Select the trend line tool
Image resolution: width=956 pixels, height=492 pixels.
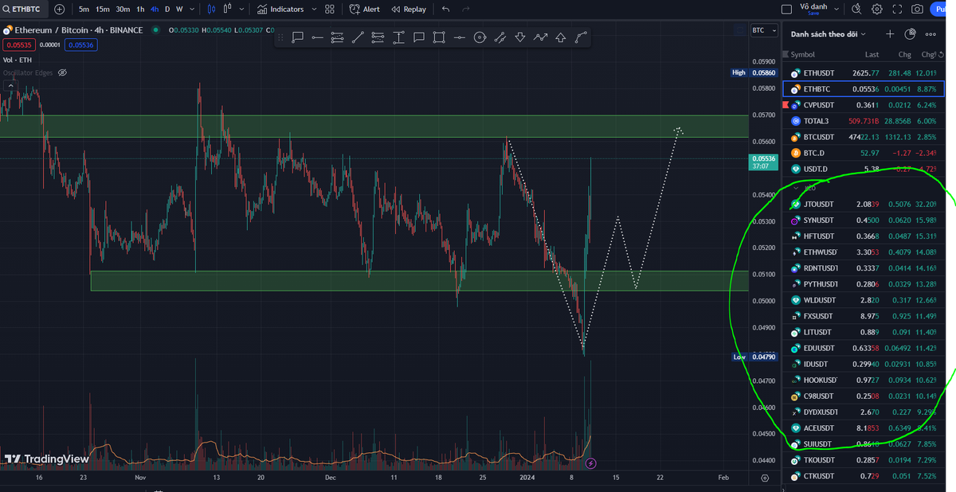[x=358, y=37]
